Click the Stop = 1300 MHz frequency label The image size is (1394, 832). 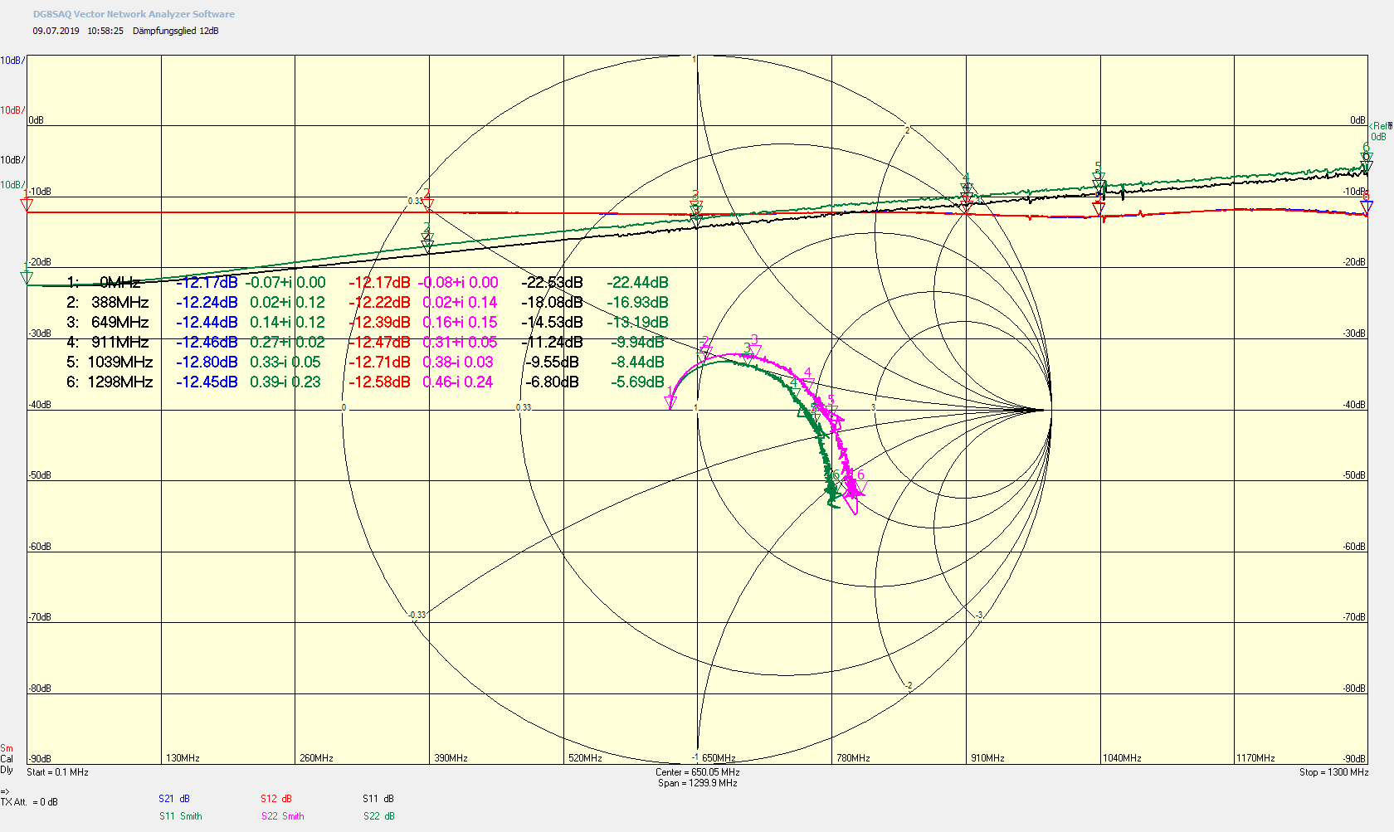pyautogui.click(x=1334, y=772)
